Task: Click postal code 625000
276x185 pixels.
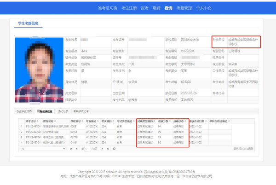Action: pyautogui.click(x=186, y=82)
